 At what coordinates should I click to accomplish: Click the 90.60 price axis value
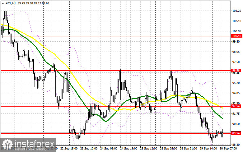[x=237, y=124]
